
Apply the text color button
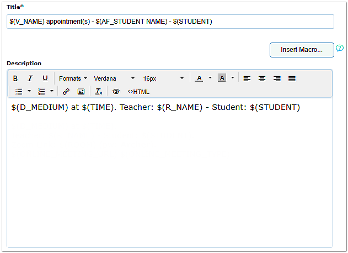pyautogui.click(x=199, y=78)
